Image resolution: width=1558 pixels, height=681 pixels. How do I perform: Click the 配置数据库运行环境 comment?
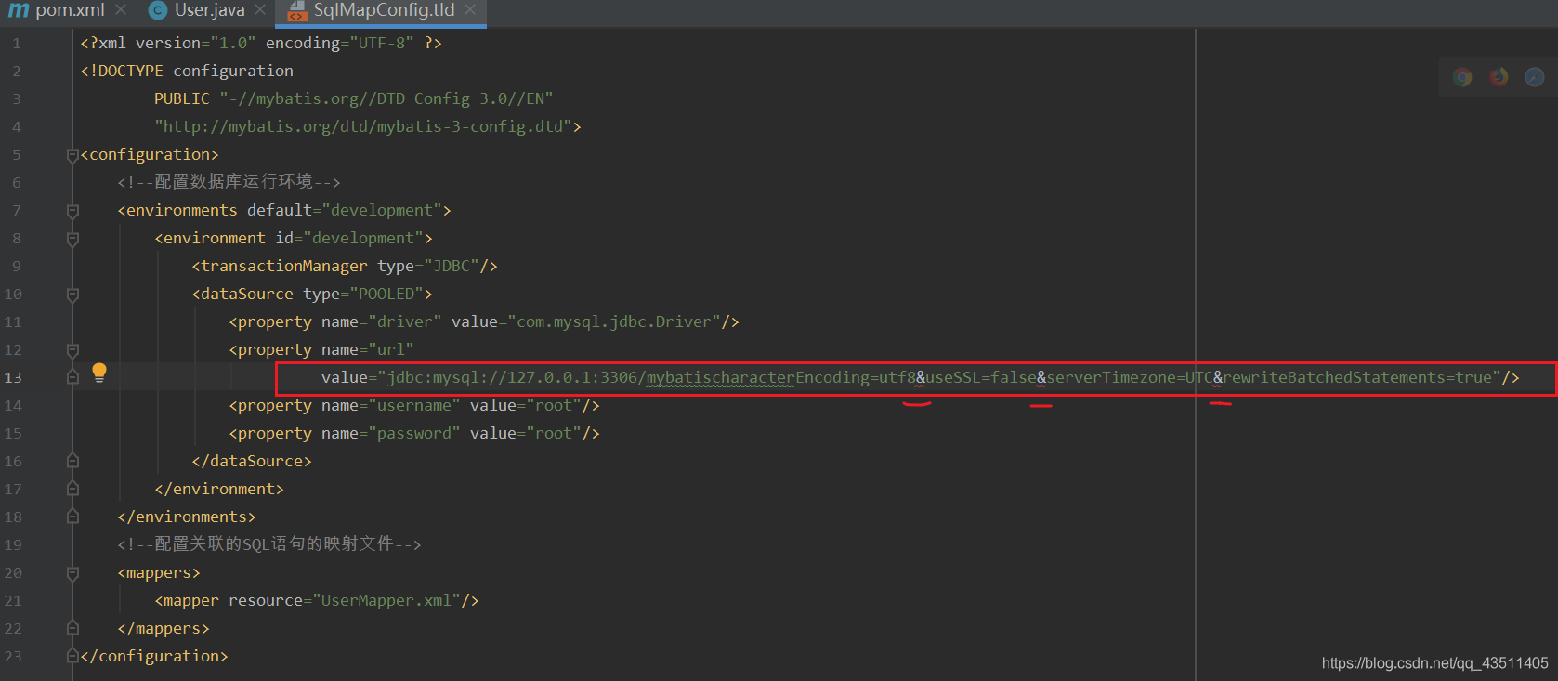click(229, 182)
